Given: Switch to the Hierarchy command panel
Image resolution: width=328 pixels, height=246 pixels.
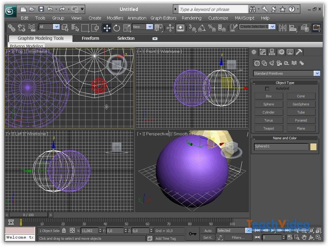Looking at the screenshot, I should tap(272, 52).
